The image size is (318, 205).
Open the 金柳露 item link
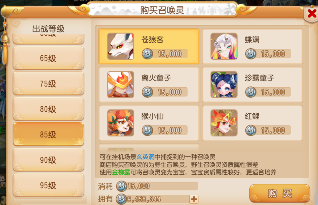[x=121, y=172]
